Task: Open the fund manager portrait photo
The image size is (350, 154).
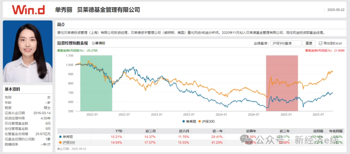Action: 28,51
